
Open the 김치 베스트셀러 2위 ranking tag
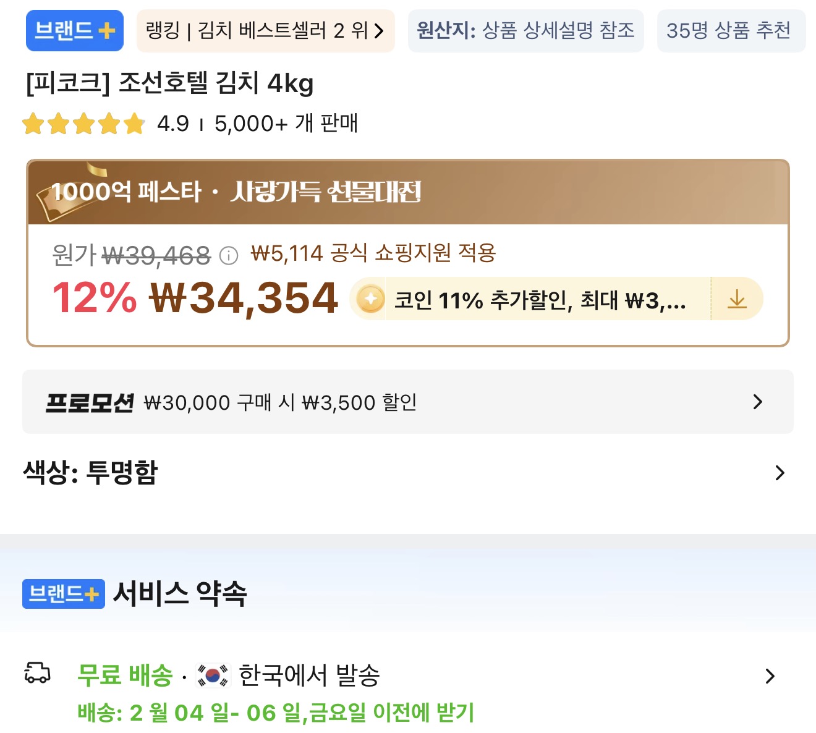[265, 30]
